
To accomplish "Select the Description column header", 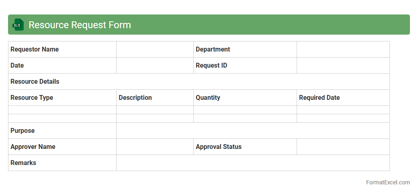I will click(x=135, y=98).
